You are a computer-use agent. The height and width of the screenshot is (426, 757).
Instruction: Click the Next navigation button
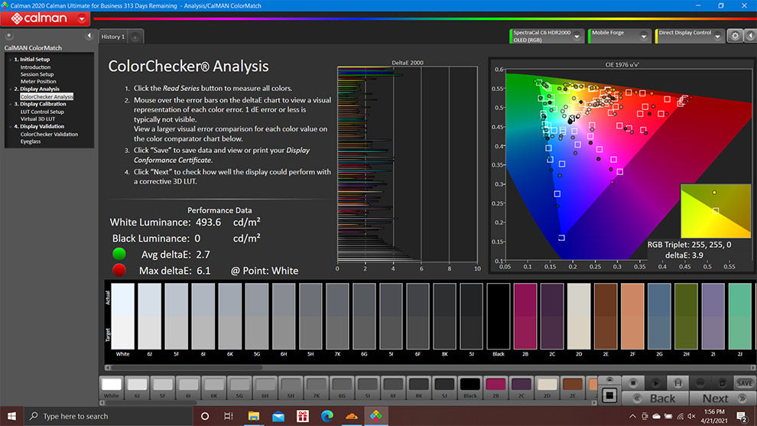723,398
